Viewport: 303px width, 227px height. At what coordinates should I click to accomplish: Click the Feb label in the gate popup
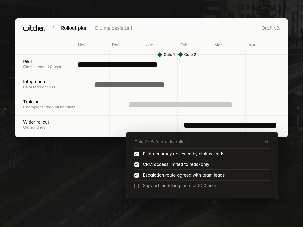[266, 142]
